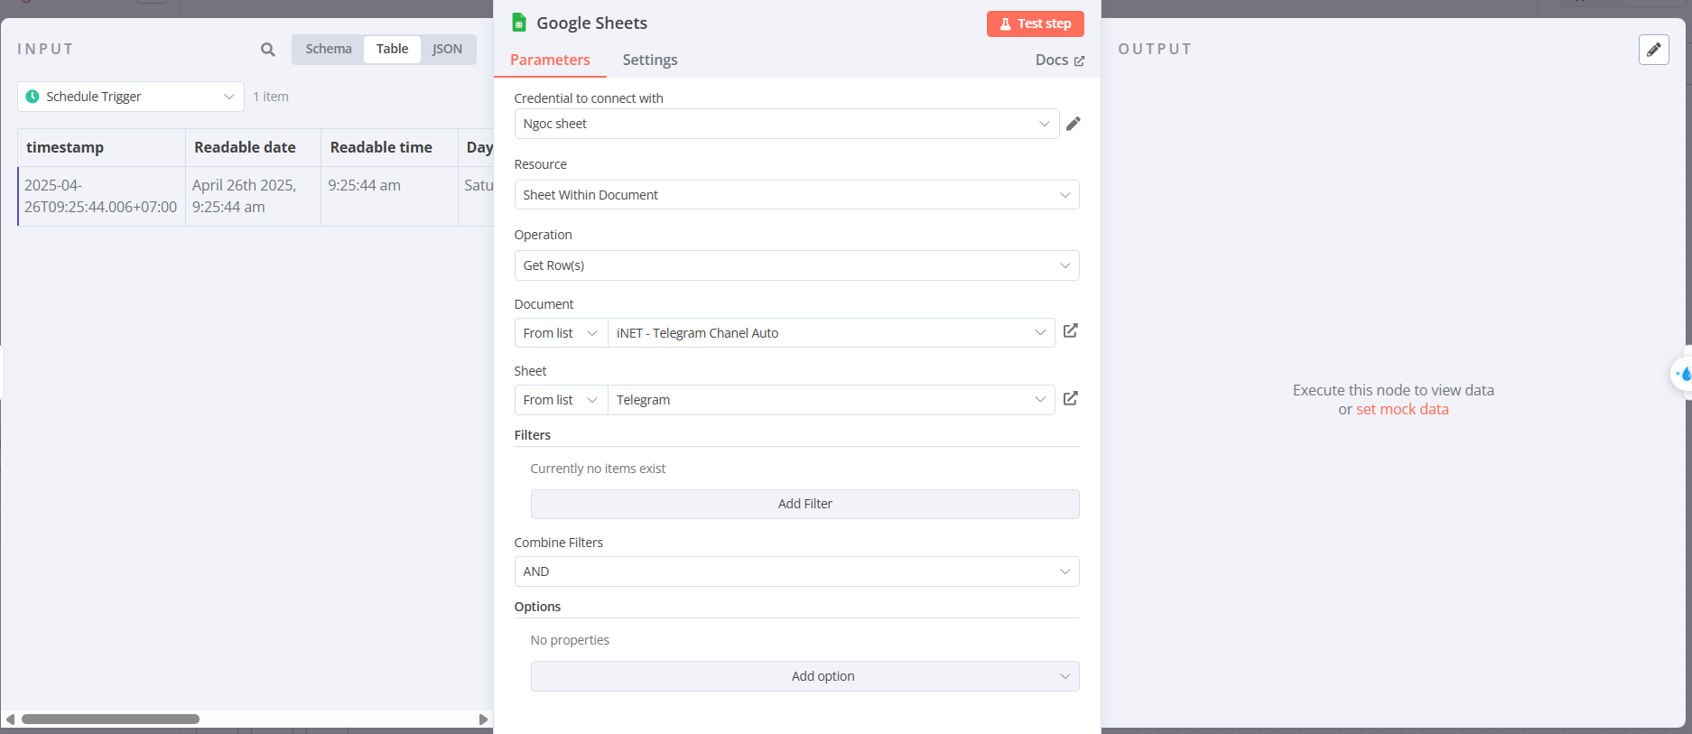The width and height of the screenshot is (1692, 734).
Task: Click the search icon in the Input panel
Action: pos(268,50)
